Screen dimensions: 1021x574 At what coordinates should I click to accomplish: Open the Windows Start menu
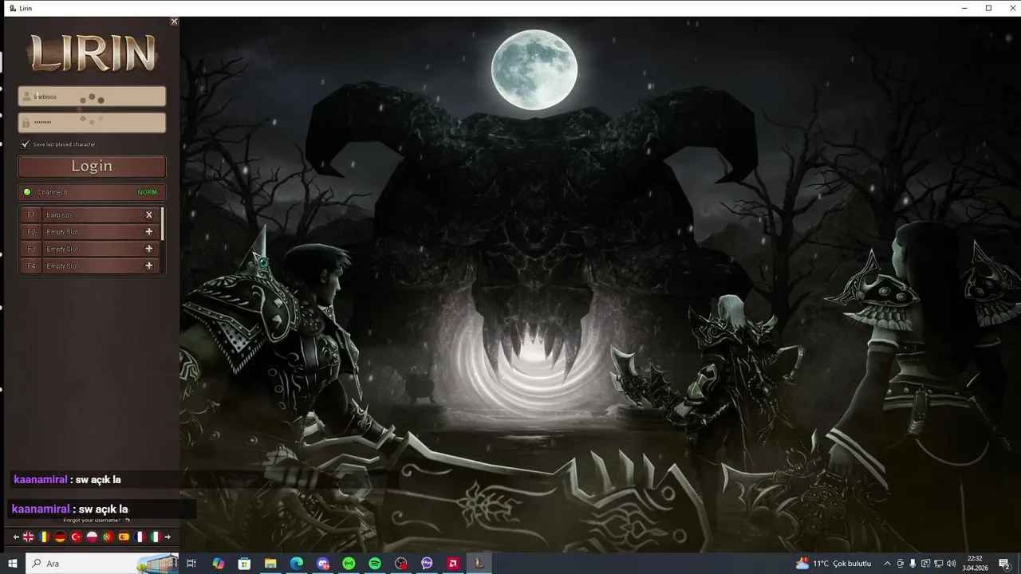(x=13, y=564)
